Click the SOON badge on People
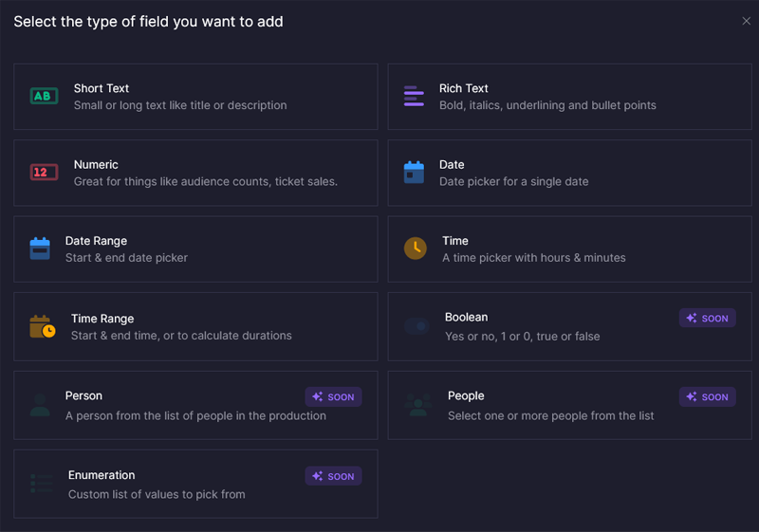This screenshot has height=532, width=759. 708,397
